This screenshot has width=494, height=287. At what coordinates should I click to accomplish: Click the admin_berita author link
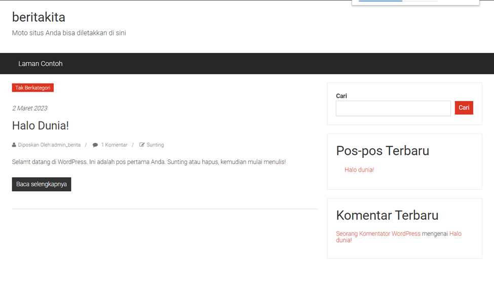pos(66,145)
